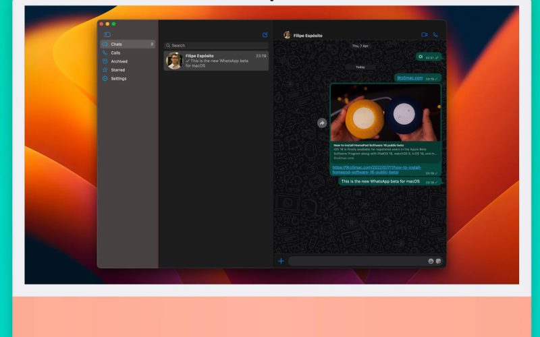Toggle the sidebar with the panel icon
This screenshot has width=540, height=337.
(x=107, y=34)
